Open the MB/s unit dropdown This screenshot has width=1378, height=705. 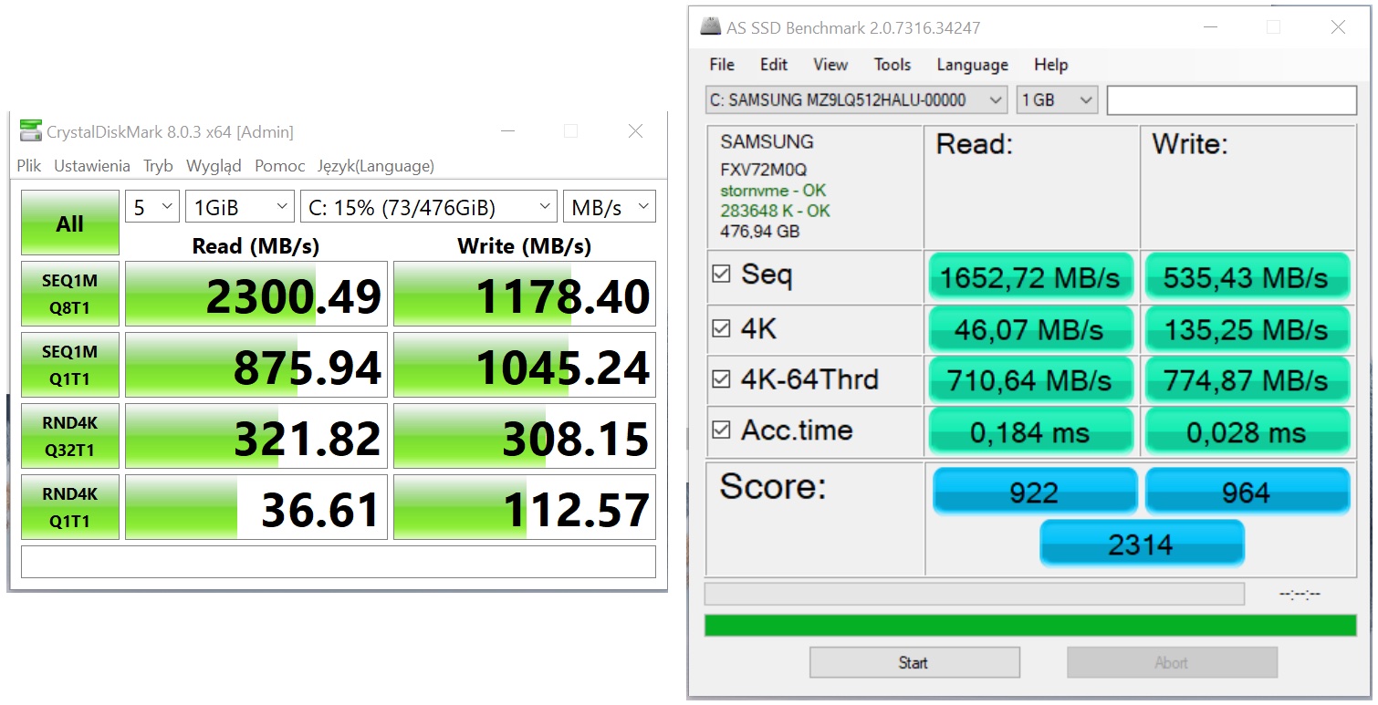(609, 207)
